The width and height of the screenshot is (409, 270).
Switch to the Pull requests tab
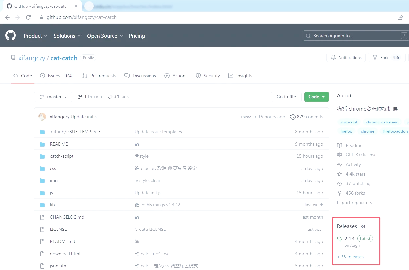99,76
